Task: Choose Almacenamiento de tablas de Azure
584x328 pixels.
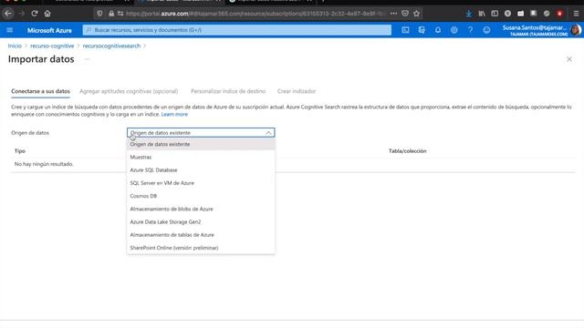Action: 201,235
